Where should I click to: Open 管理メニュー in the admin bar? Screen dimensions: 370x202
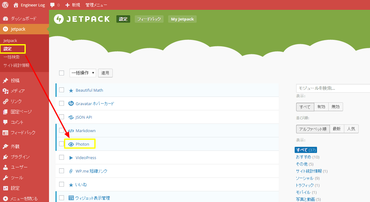[96, 5]
